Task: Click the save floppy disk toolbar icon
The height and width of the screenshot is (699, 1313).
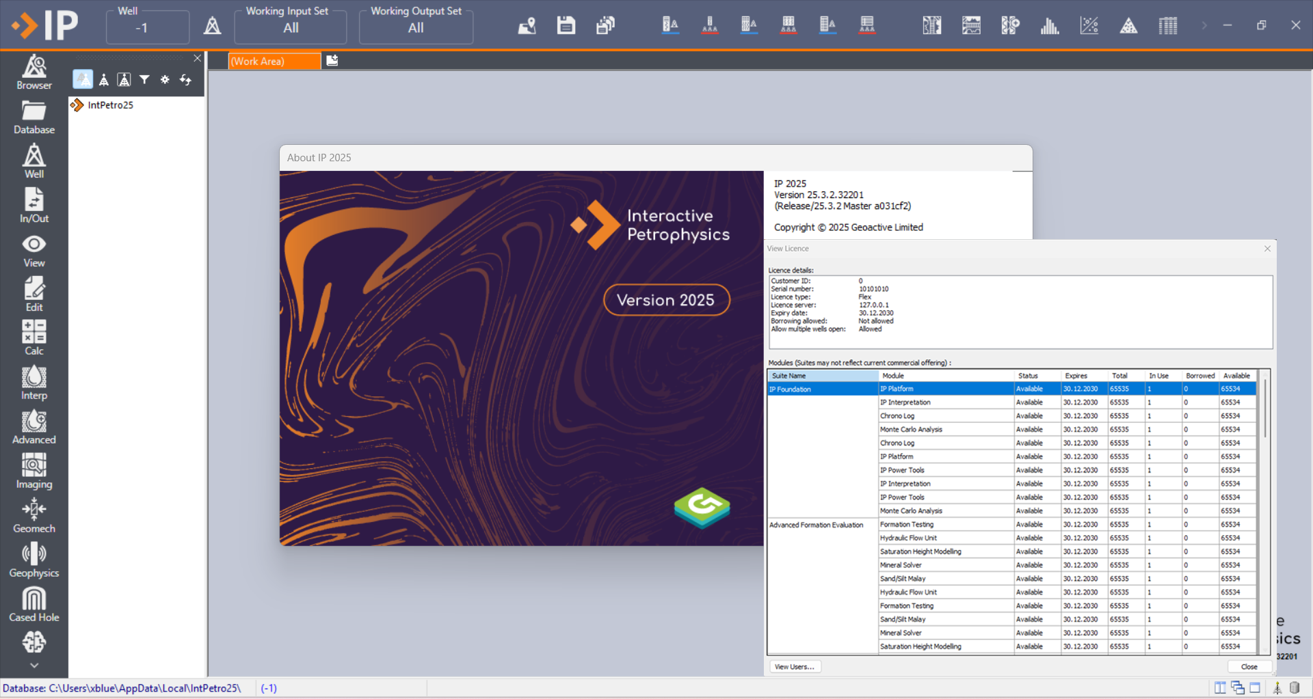Action: pyautogui.click(x=566, y=26)
